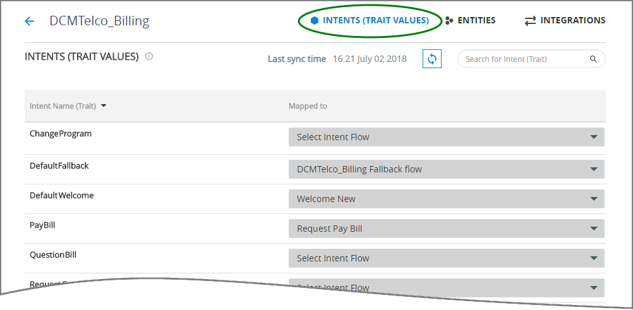Click the hexagon icon on Intents tab
Screen dimensions: 633x310
point(315,21)
